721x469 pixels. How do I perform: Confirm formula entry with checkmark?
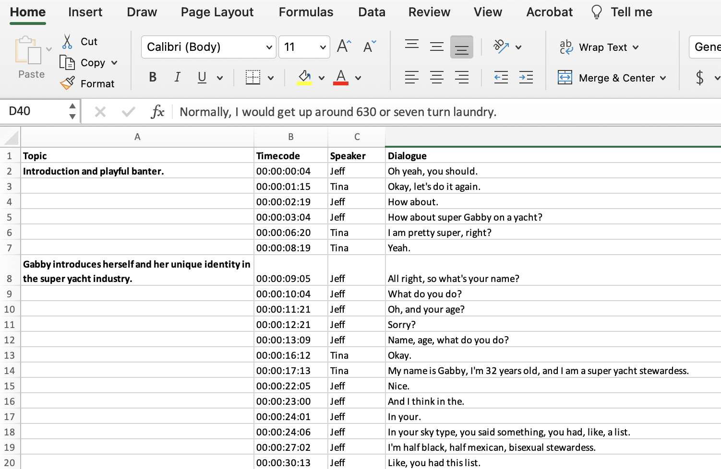point(128,112)
